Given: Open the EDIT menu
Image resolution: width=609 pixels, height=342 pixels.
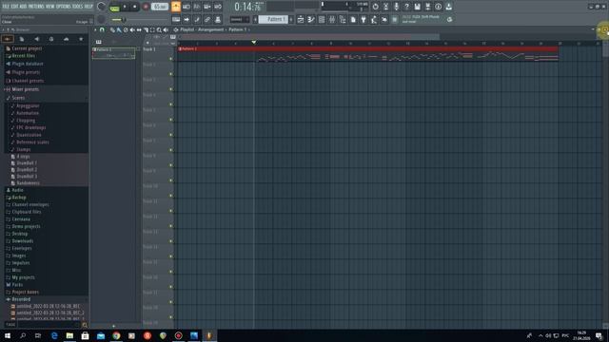Looking at the screenshot, I should 14,7.
